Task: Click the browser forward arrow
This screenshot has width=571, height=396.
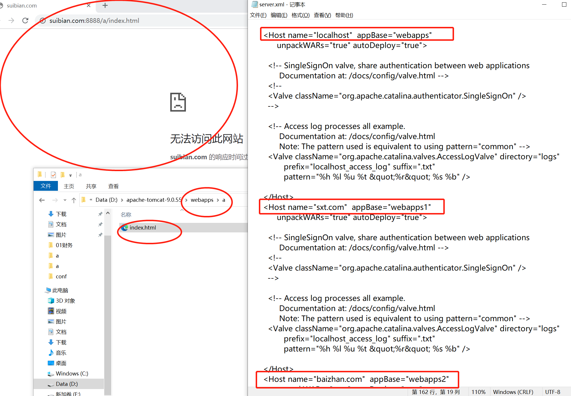Action: coord(11,21)
